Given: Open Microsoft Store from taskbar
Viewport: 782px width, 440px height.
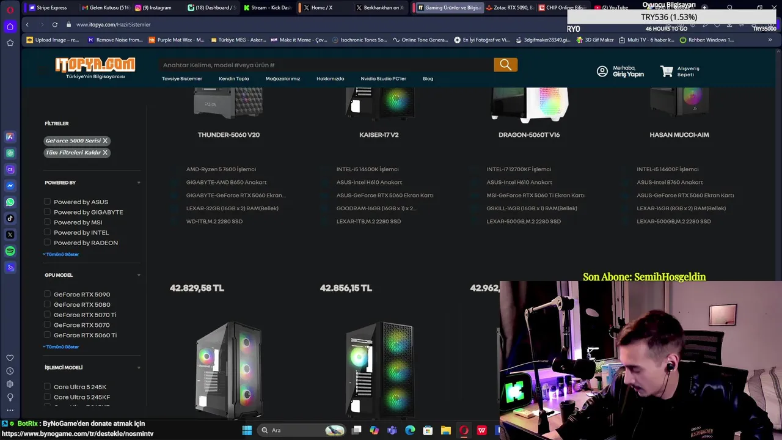Looking at the screenshot, I should 428,430.
